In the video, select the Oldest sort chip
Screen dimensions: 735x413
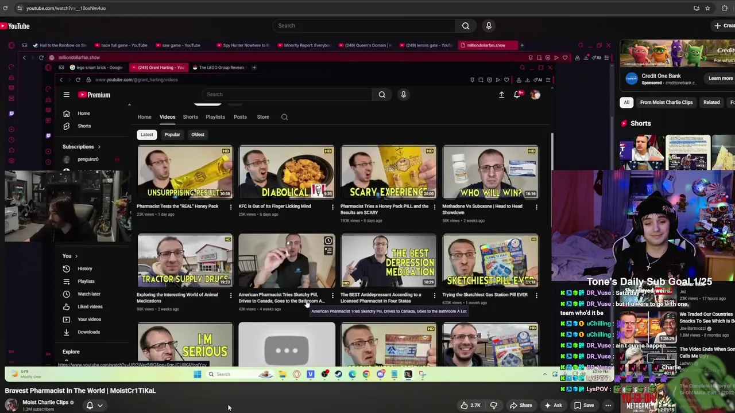tap(198, 135)
